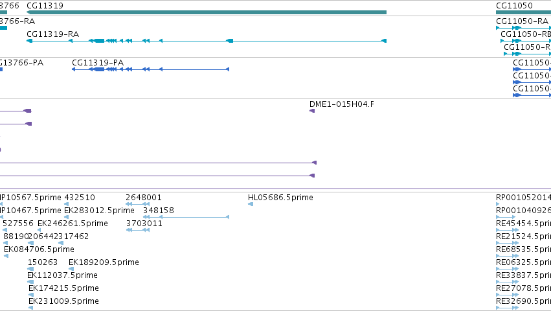
Task: Select the arrow glyph under DME1-015H04.F
Action: coord(312,111)
